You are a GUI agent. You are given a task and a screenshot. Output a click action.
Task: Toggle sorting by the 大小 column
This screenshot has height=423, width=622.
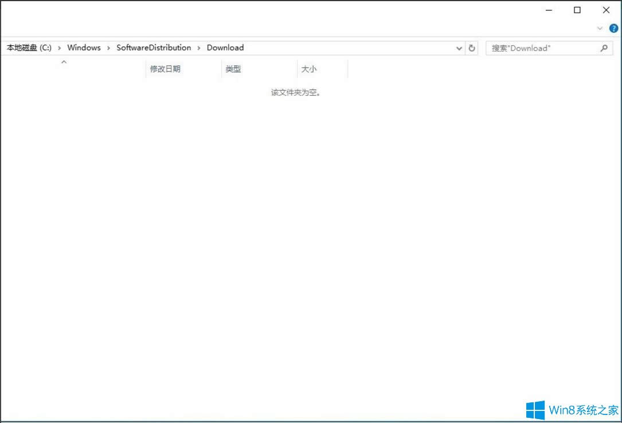[x=309, y=69]
